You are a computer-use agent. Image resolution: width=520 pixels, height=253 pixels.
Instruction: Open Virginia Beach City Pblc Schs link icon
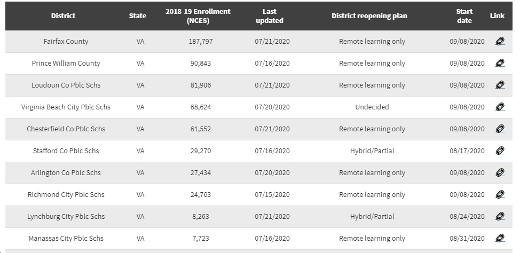coord(500,107)
